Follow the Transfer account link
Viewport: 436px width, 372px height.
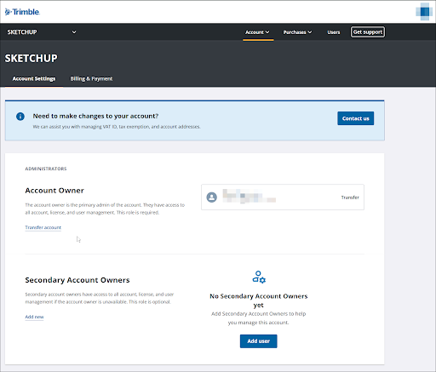[43, 227]
